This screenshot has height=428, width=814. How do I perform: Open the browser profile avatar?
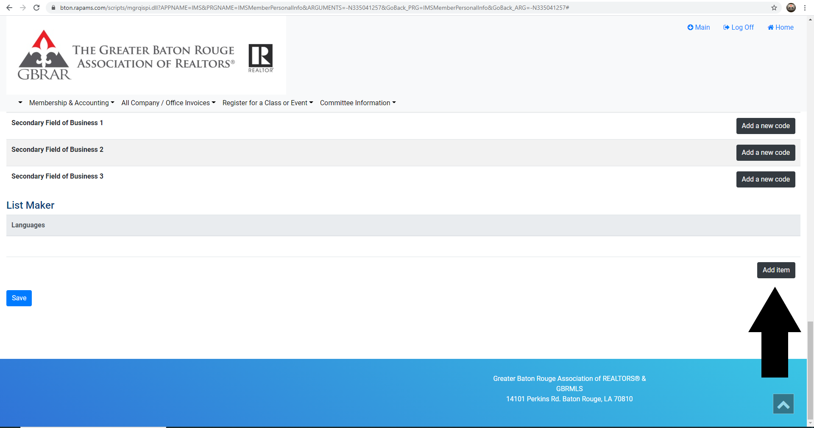point(791,8)
